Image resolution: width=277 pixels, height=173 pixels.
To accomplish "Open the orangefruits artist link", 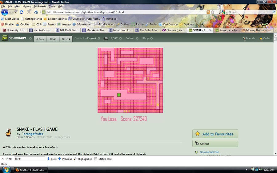I will coord(33,134).
